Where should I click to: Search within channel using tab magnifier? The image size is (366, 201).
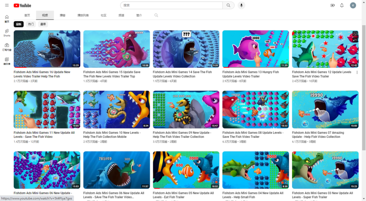tap(156, 15)
